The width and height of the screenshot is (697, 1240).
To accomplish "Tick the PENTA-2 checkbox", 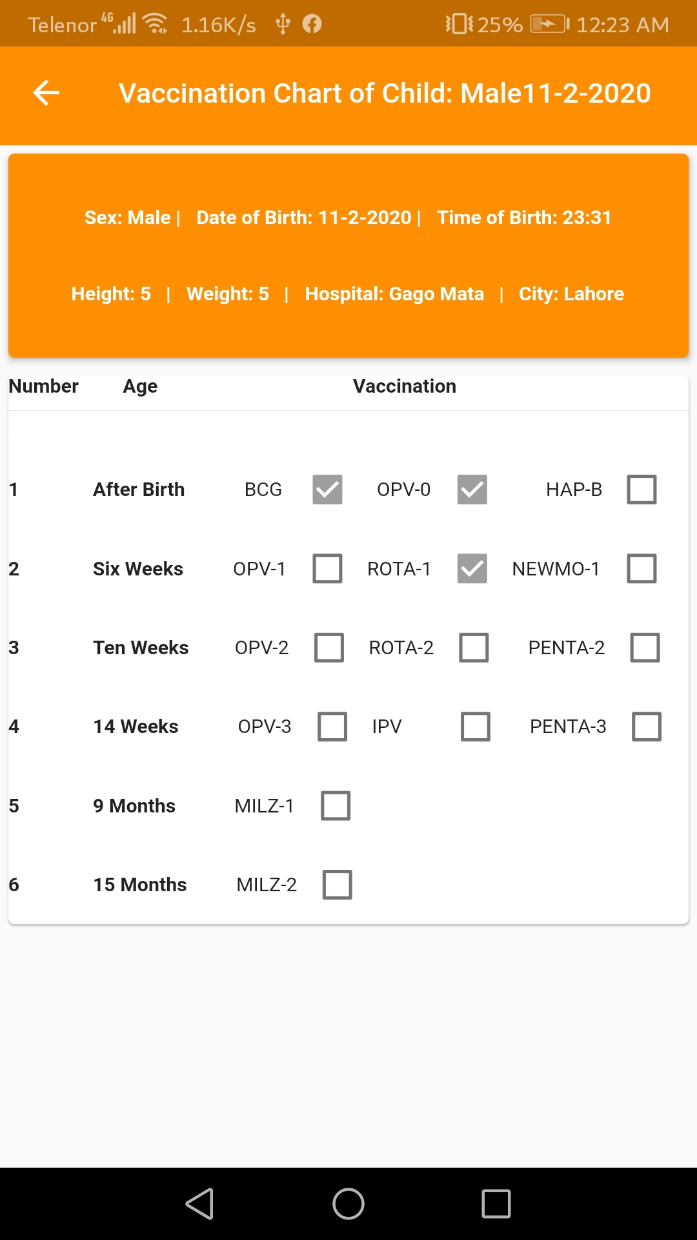I will [645, 647].
